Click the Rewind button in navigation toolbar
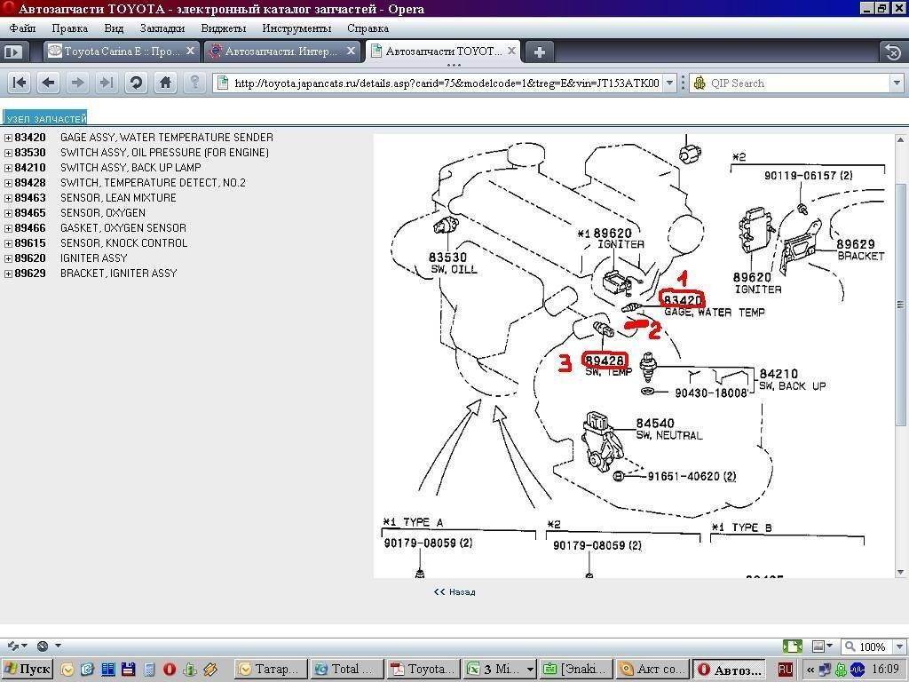Viewport: 909px width, 682px height. click(19, 83)
